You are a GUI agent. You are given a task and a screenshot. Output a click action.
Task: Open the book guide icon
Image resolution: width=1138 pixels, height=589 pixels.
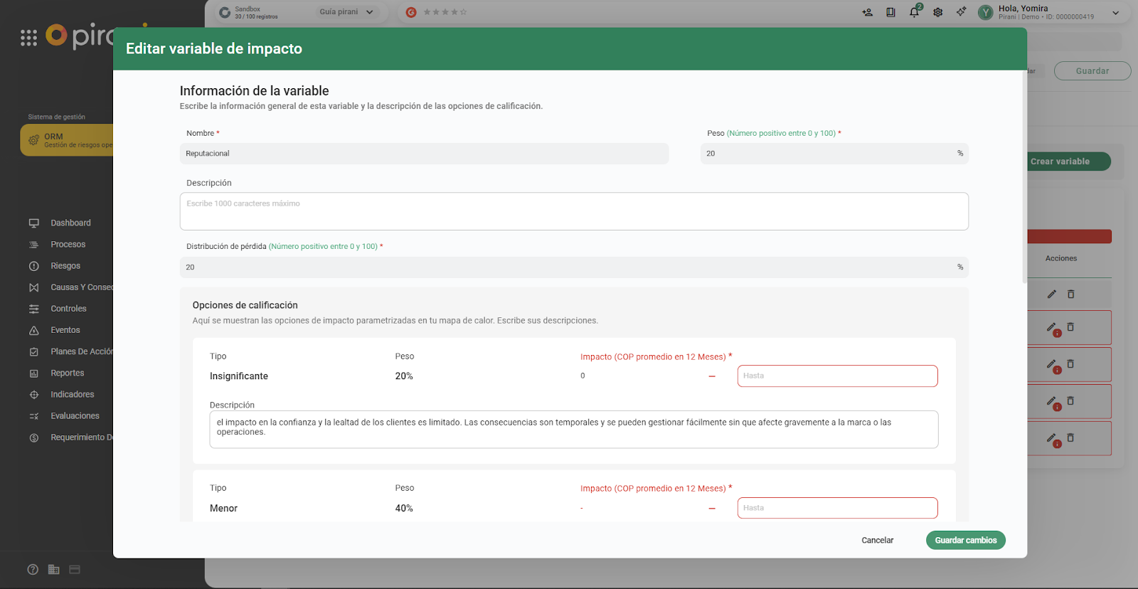tap(890, 12)
